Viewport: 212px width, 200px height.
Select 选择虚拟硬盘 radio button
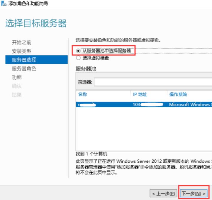(x=78, y=58)
